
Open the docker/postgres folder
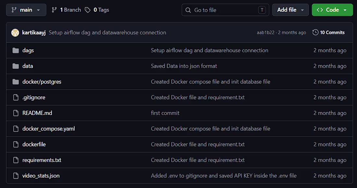pyautogui.click(x=42, y=82)
